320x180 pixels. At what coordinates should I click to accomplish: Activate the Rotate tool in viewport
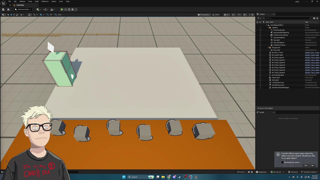pyautogui.click(x=14, y=15)
